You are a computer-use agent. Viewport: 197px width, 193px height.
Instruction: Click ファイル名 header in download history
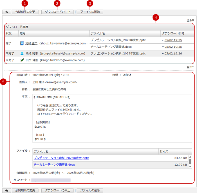click(x=125, y=34)
